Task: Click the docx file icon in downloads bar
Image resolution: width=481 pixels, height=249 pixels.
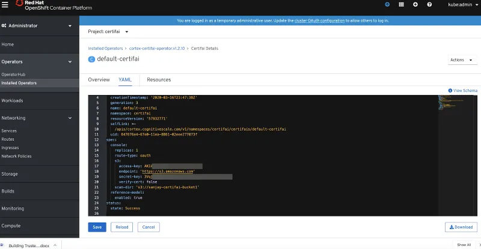Action: (5, 245)
